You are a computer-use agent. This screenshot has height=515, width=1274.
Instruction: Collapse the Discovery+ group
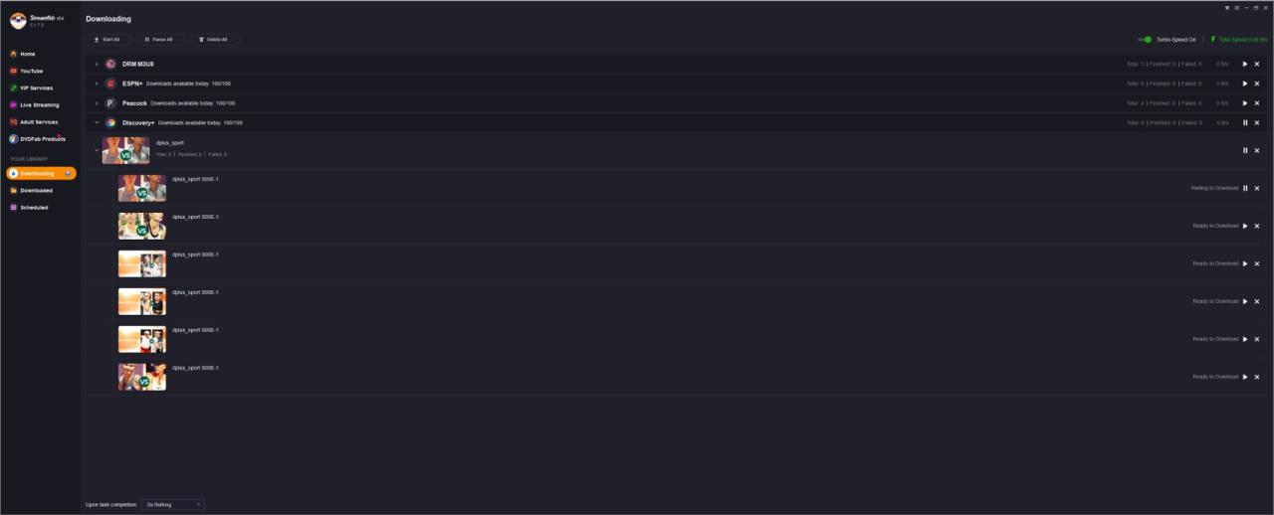pyautogui.click(x=97, y=122)
